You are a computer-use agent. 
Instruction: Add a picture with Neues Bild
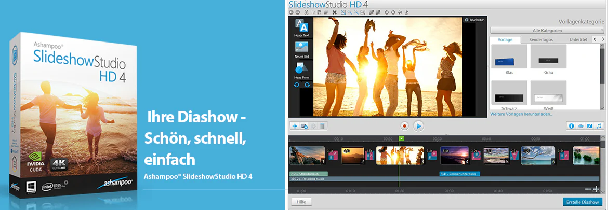pyautogui.click(x=302, y=47)
